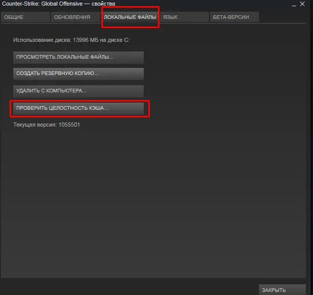Open the БЕТА-ВЕРСИИ tab
This screenshot has height=295, width=313.
[x=234, y=17]
